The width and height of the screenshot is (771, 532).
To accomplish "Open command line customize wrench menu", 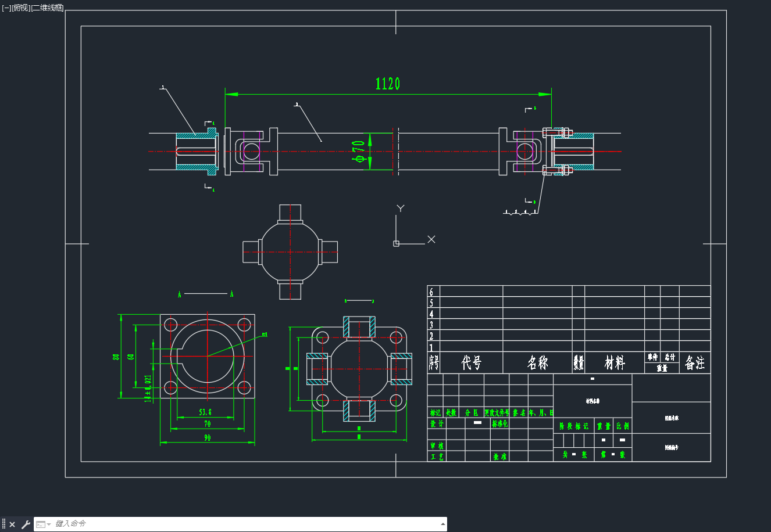I will 26,524.
